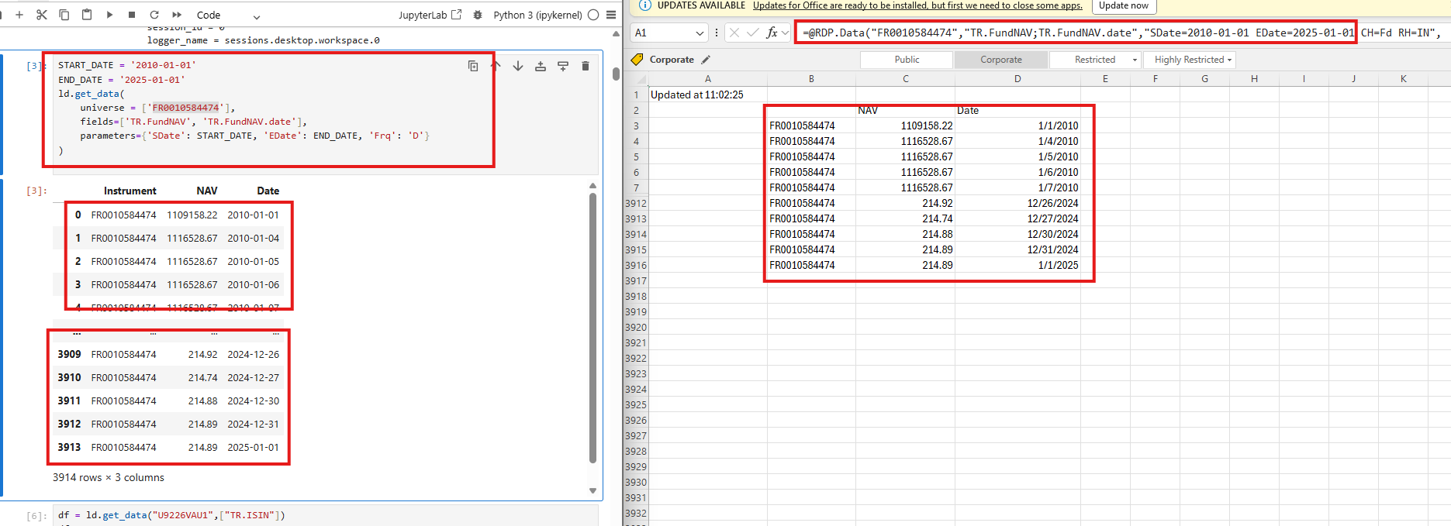This screenshot has width=1451, height=526.
Task: Restart the kernel with circular arrow icon
Action: pyautogui.click(x=154, y=15)
